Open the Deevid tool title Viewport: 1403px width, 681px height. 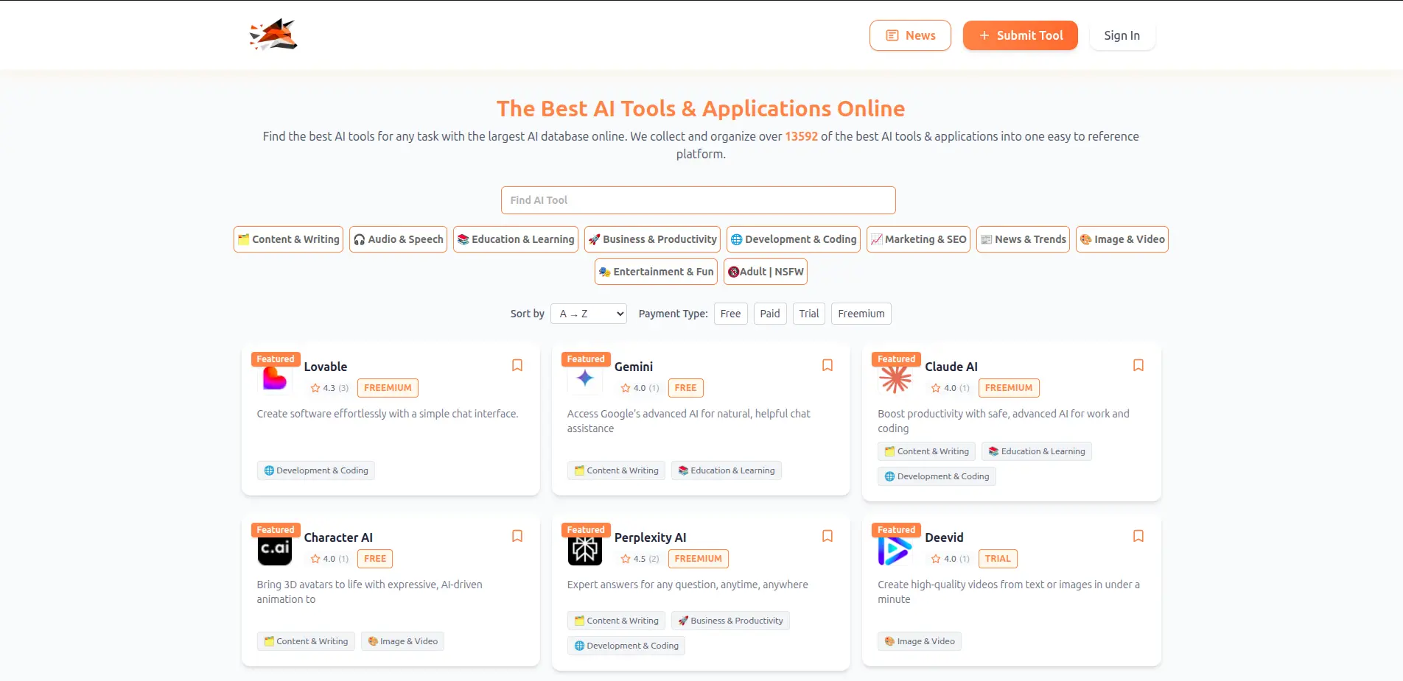click(x=944, y=537)
